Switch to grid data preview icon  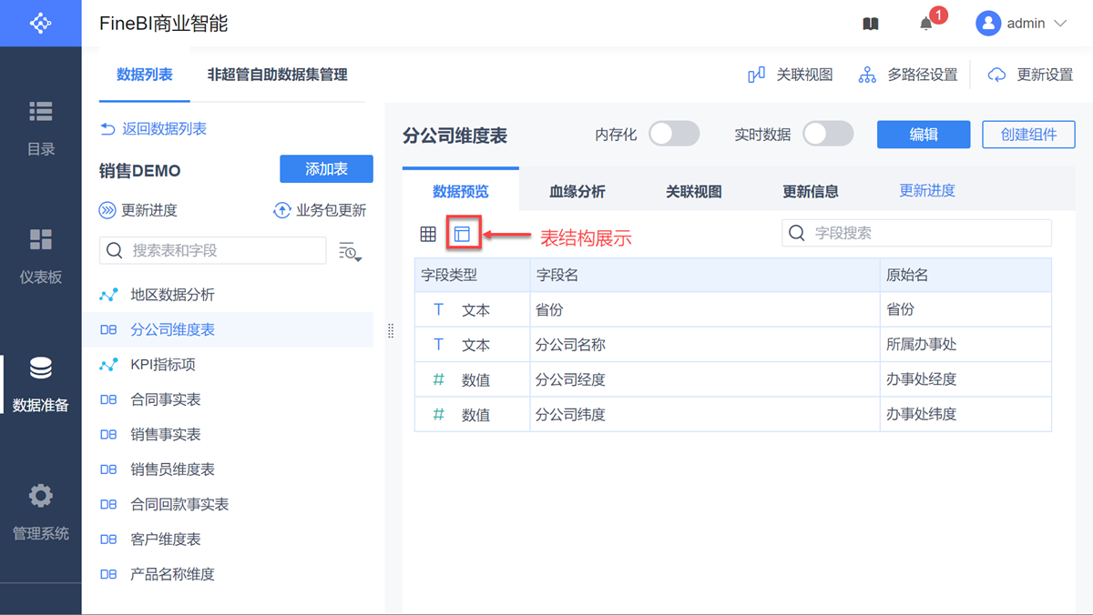click(428, 235)
